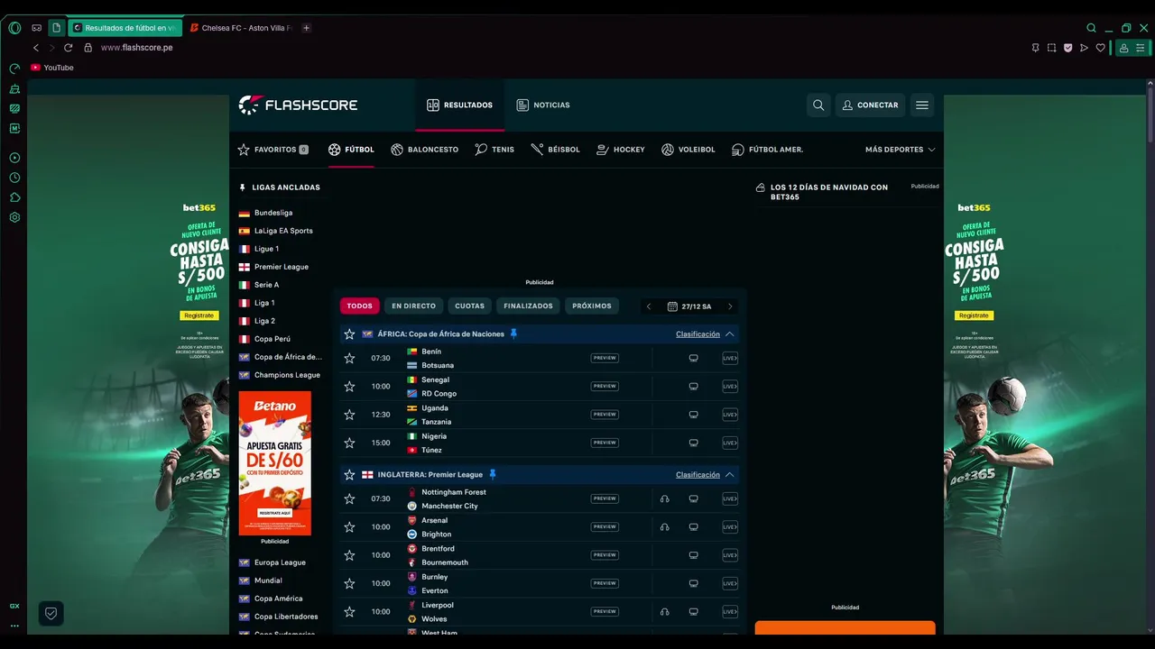Open Clasificación link for Premier League
This screenshot has height=649, width=1155.
(698, 475)
